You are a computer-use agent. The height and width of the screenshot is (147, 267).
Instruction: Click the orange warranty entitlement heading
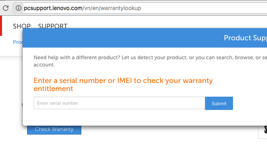123,85
